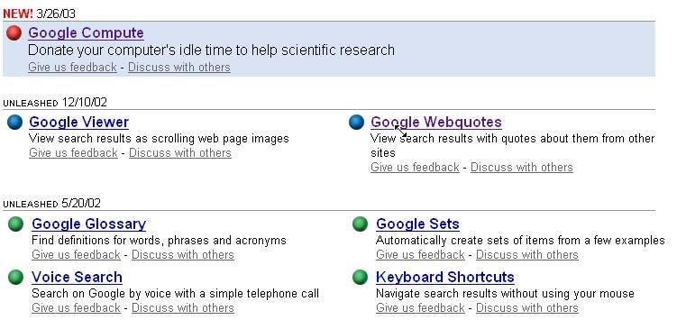Give feedback on Google Webquotes

tap(415, 168)
